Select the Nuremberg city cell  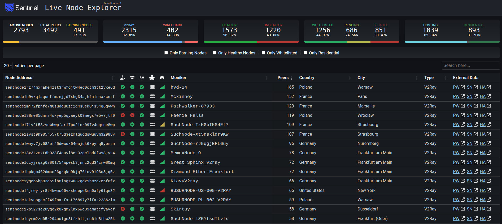tap(368, 143)
